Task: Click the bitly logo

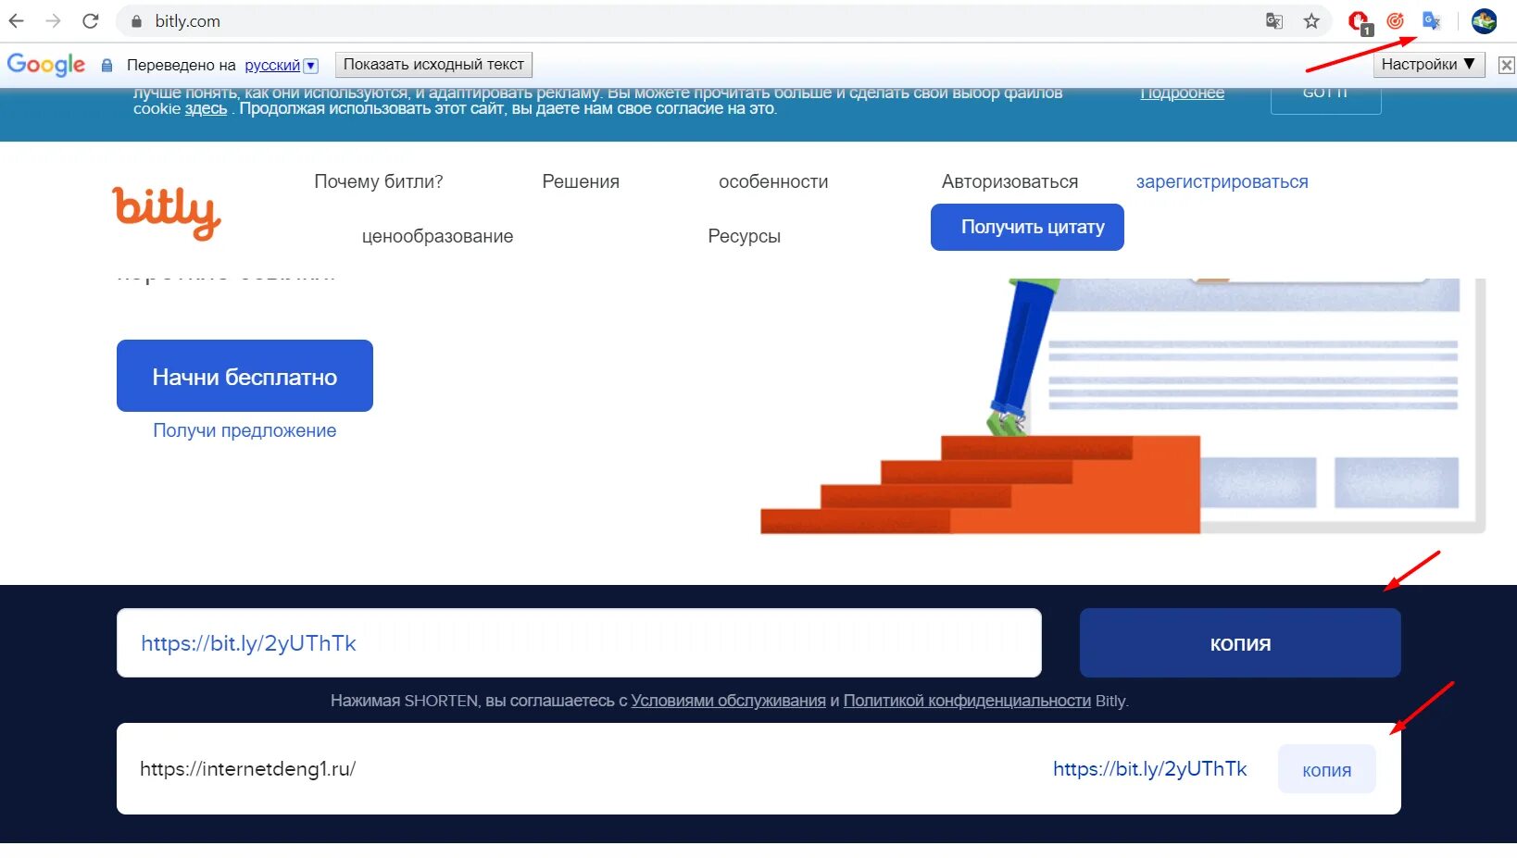Action: [x=167, y=213]
